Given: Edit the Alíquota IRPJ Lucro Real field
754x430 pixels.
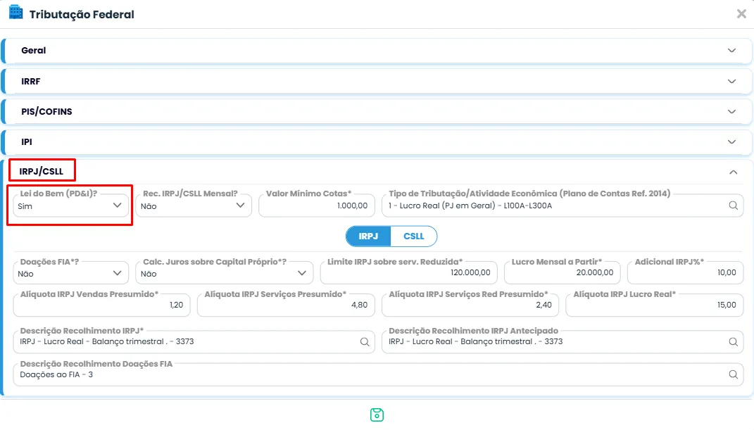Looking at the screenshot, I should coord(655,305).
